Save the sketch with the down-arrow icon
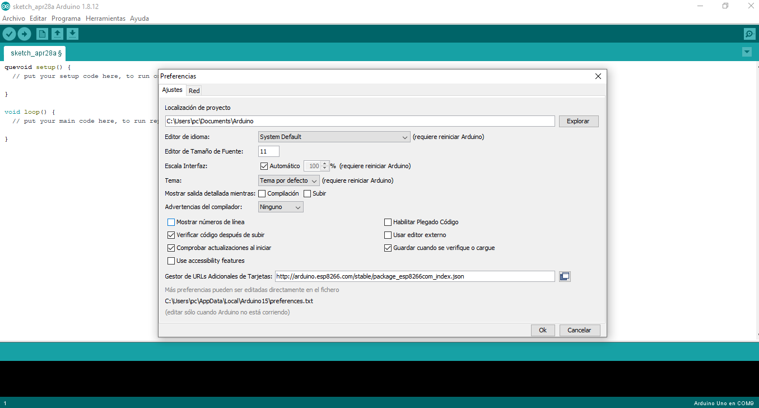The height and width of the screenshot is (408, 759). [72, 34]
